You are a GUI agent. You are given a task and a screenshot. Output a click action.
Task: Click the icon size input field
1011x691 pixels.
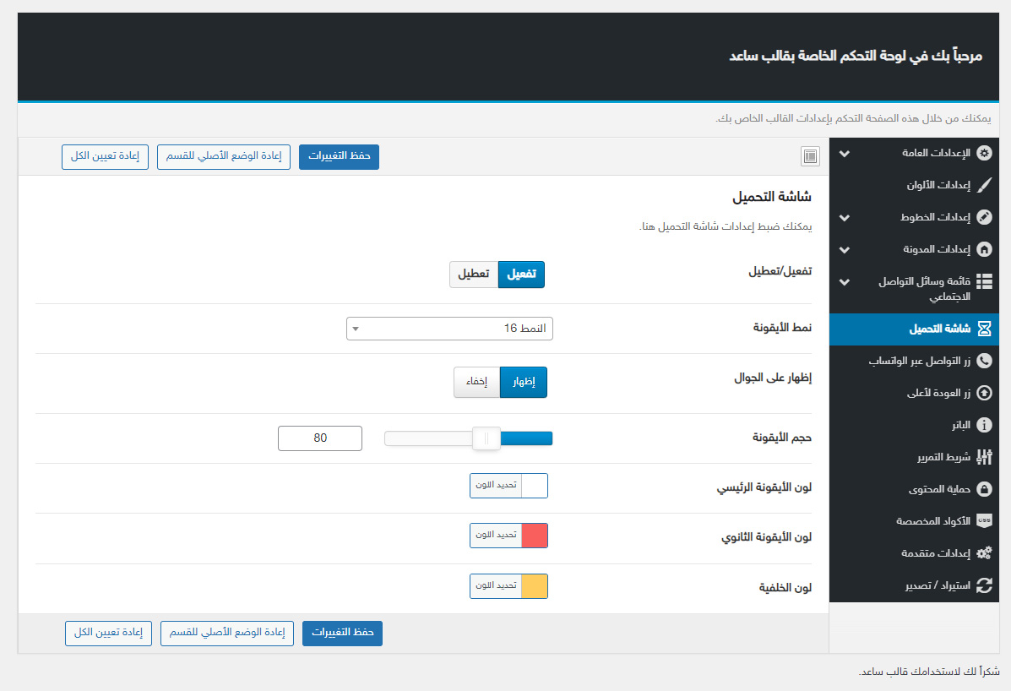(320, 438)
